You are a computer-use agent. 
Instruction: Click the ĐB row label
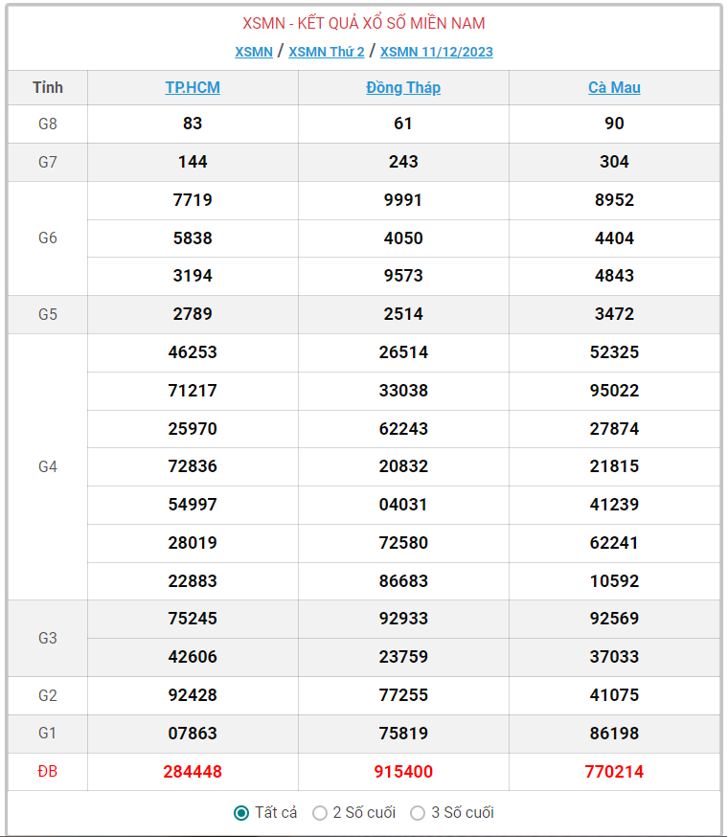click(x=48, y=771)
